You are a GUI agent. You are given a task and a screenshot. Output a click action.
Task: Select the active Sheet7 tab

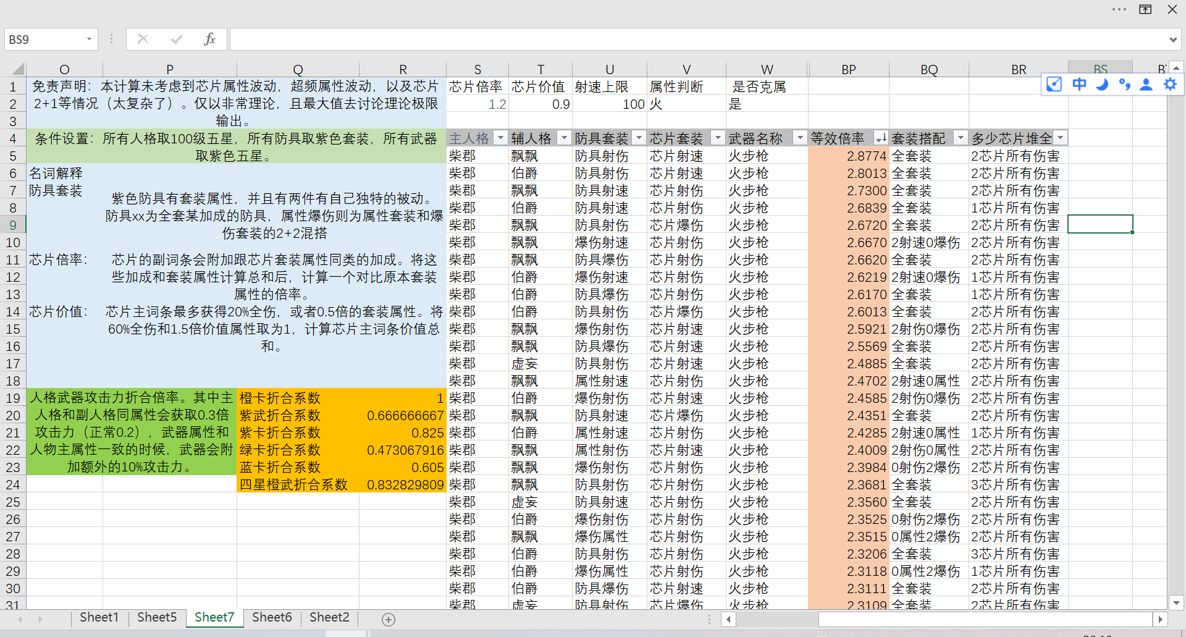tap(214, 617)
